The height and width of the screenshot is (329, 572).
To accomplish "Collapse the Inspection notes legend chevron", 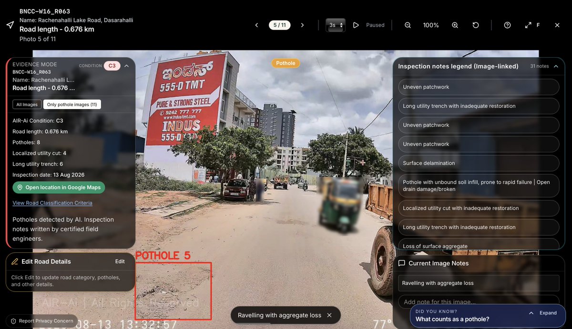I will click(556, 66).
